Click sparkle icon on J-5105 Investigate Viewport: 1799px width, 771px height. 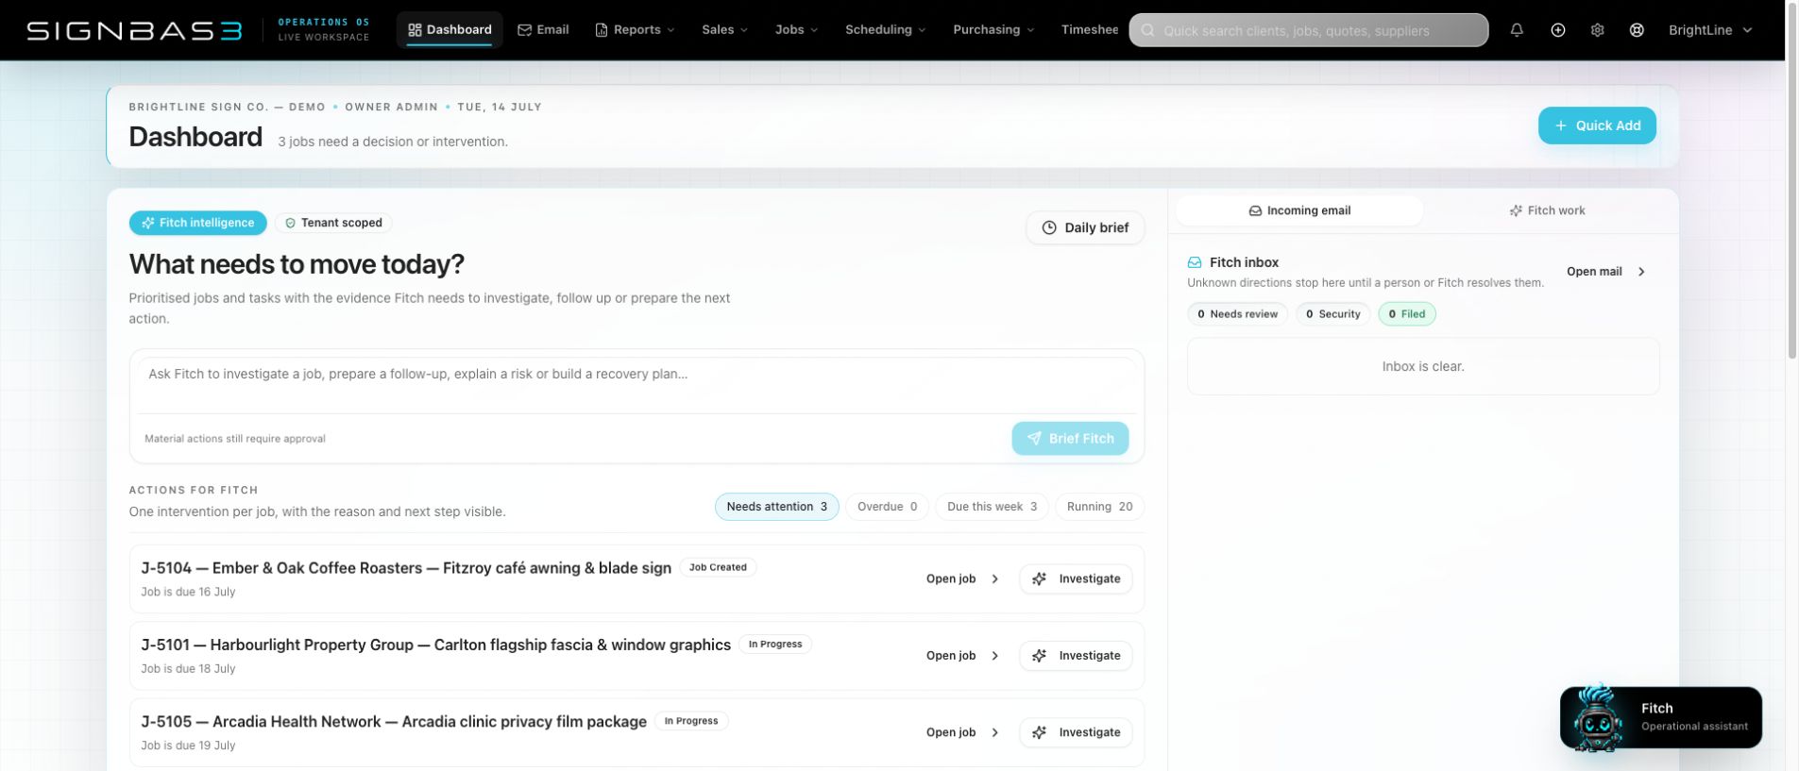1039,732
